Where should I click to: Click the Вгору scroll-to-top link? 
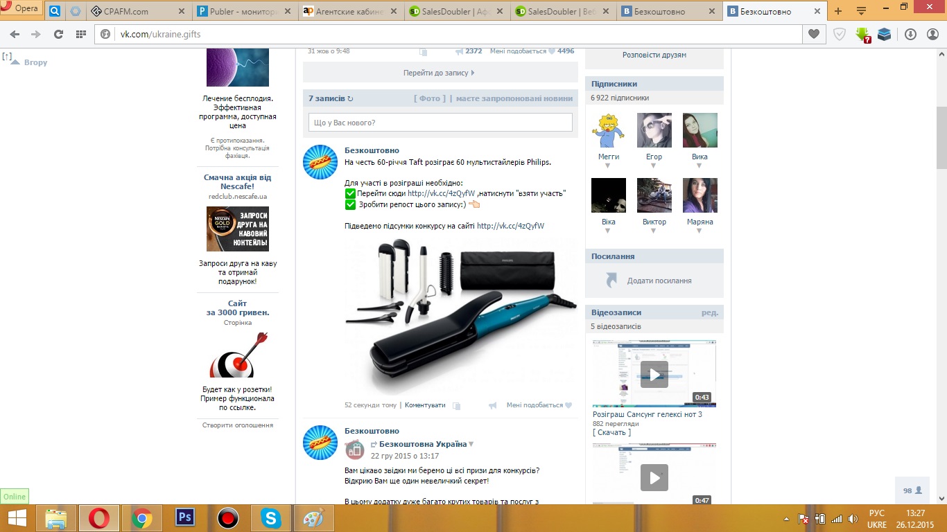click(x=35, y=62)
